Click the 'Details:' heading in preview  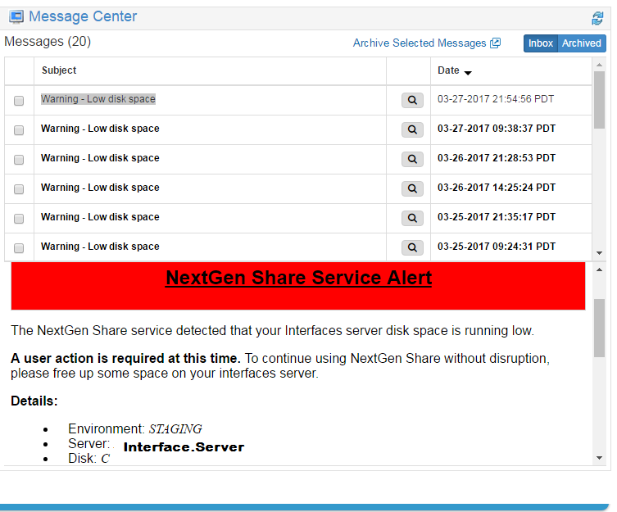coord(34,401)
